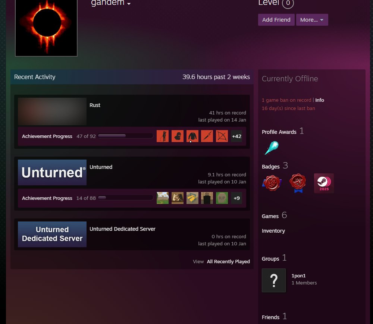Viewport: 373px width, 324px height.
Task: Open the Profile Awards section link
Action: click(x=279, y=132)
